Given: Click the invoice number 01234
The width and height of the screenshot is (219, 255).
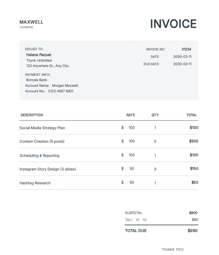Looking at the screenshot, I should point(186,49).
